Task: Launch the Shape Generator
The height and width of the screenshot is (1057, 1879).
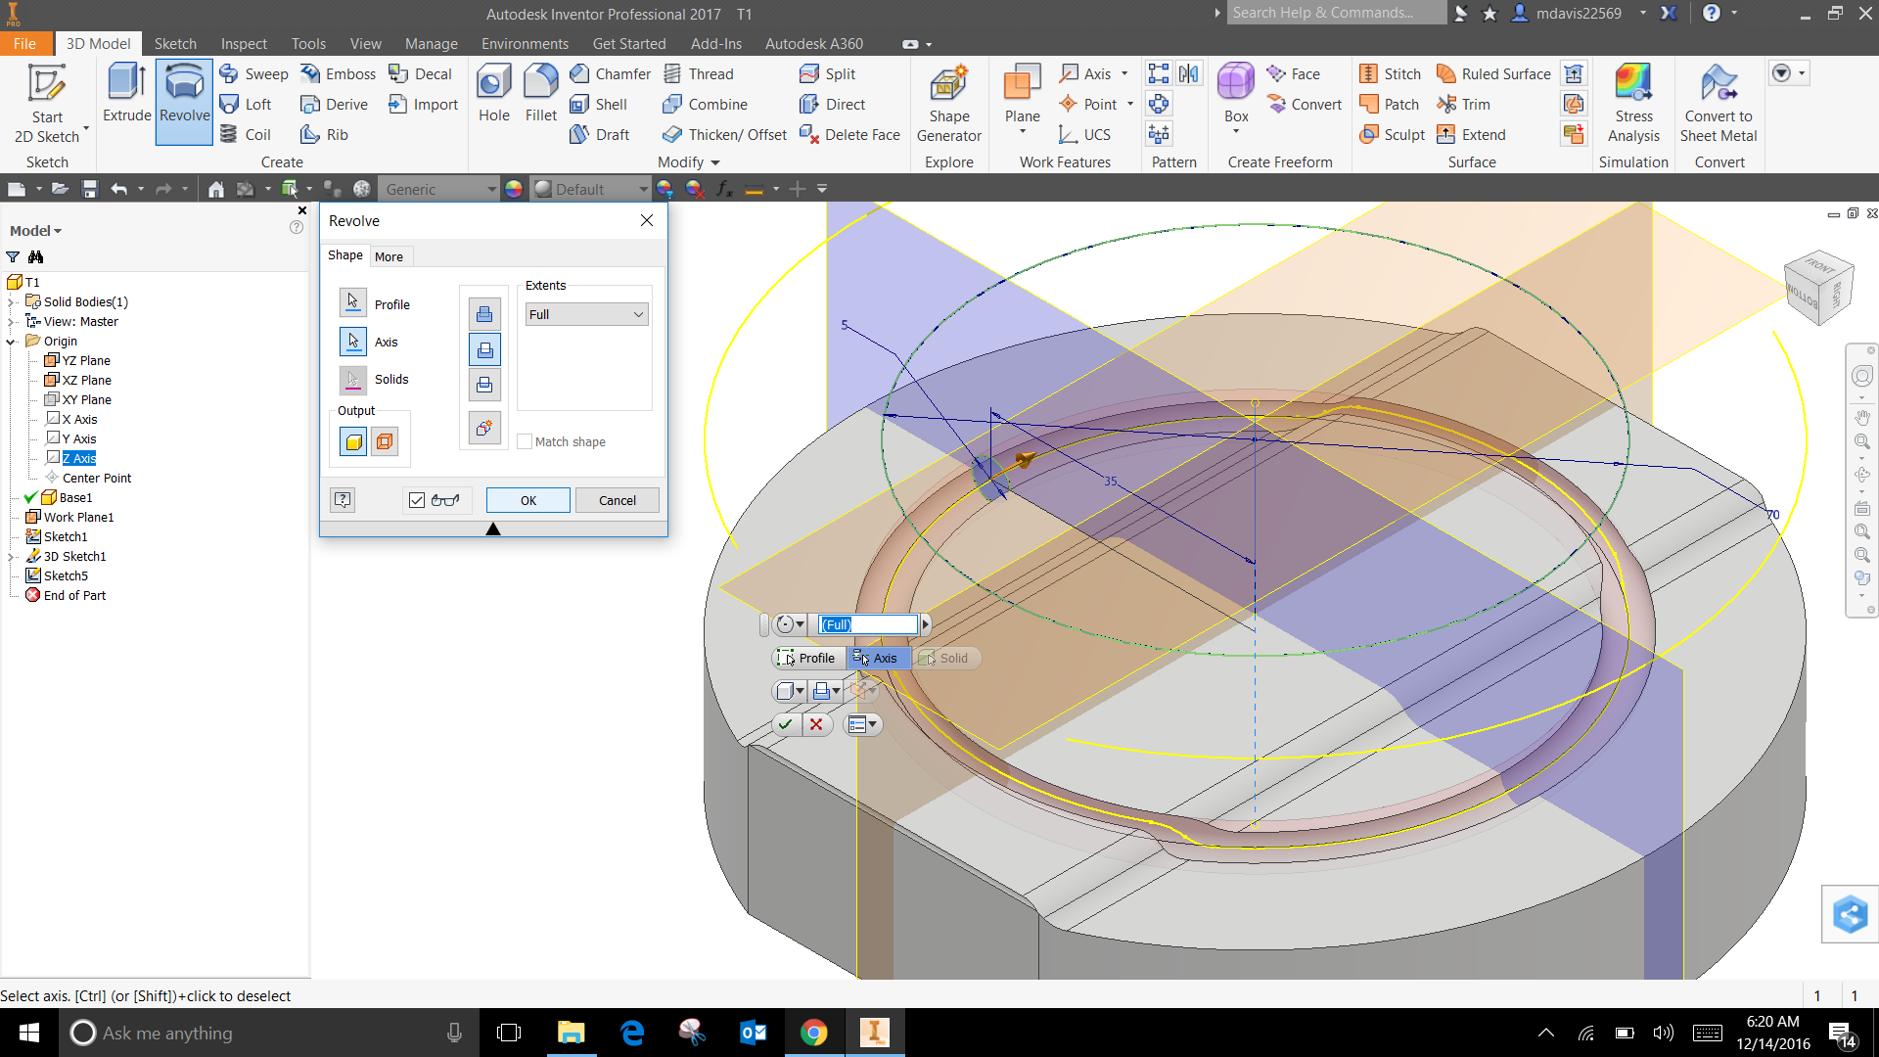Action: pyautogui.click(x=947, y=98)
